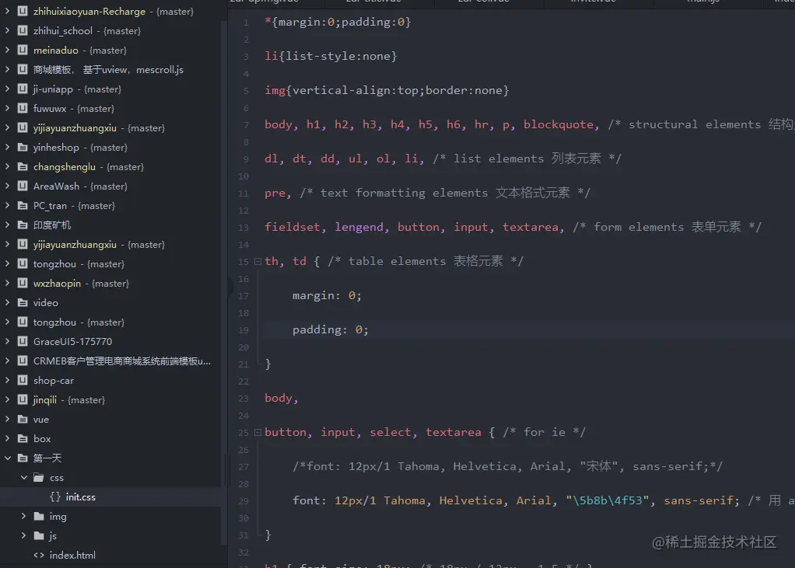
Task: Click the '\5b8b\4f53' string on line 29
Action: coord(608,500)
